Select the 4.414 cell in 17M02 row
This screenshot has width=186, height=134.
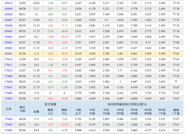92,130
